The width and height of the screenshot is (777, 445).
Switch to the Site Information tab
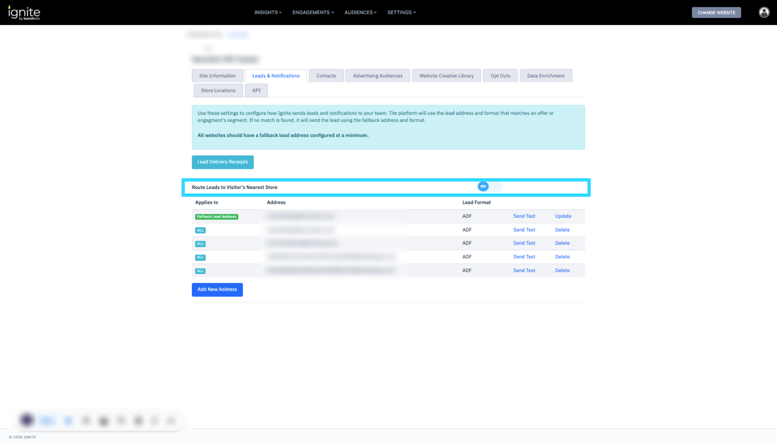tap(217, 76)
